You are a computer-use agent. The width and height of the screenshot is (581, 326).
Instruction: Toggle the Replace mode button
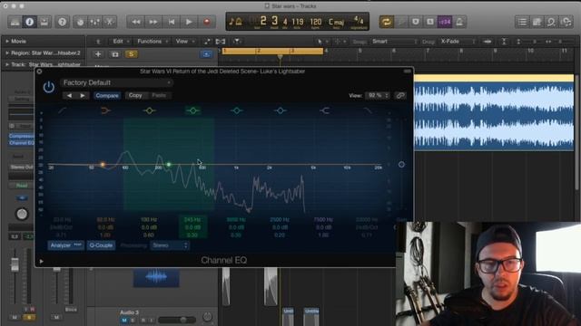(401, 22)
